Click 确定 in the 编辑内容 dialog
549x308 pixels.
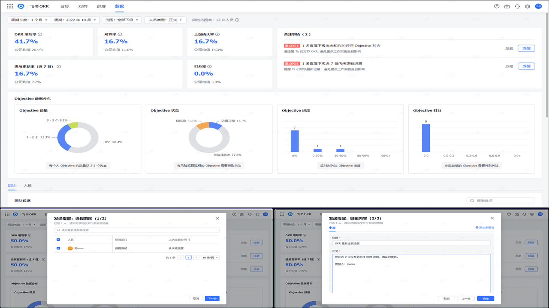[486, 299]
